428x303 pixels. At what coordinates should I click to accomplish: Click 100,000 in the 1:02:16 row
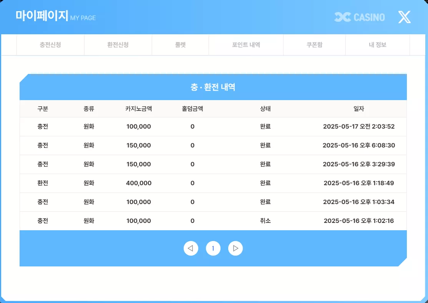(x=139, y=221)
